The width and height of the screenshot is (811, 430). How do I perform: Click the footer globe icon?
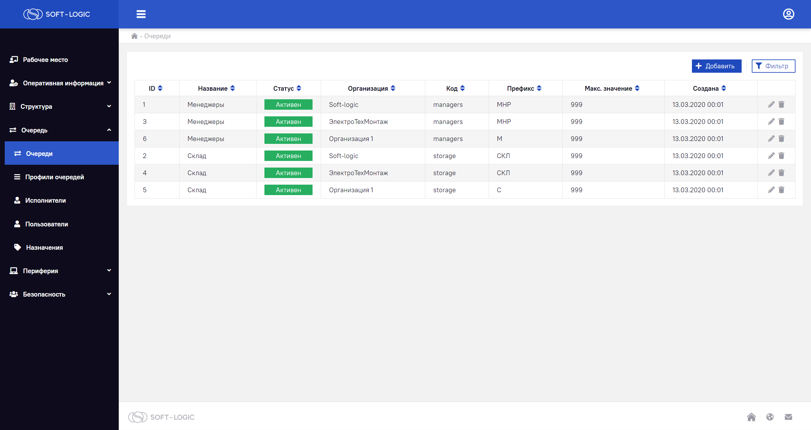point(770,417)
